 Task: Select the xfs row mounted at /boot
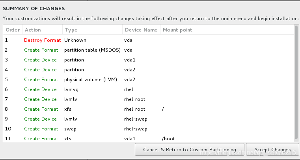(x=149, y=139)
